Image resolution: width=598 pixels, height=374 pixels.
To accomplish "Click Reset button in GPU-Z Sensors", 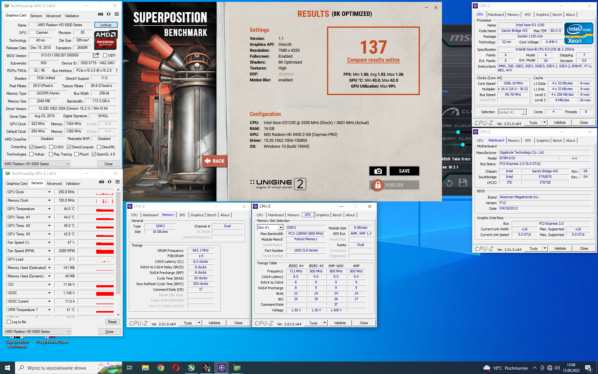I will click(x=112, y=322).
